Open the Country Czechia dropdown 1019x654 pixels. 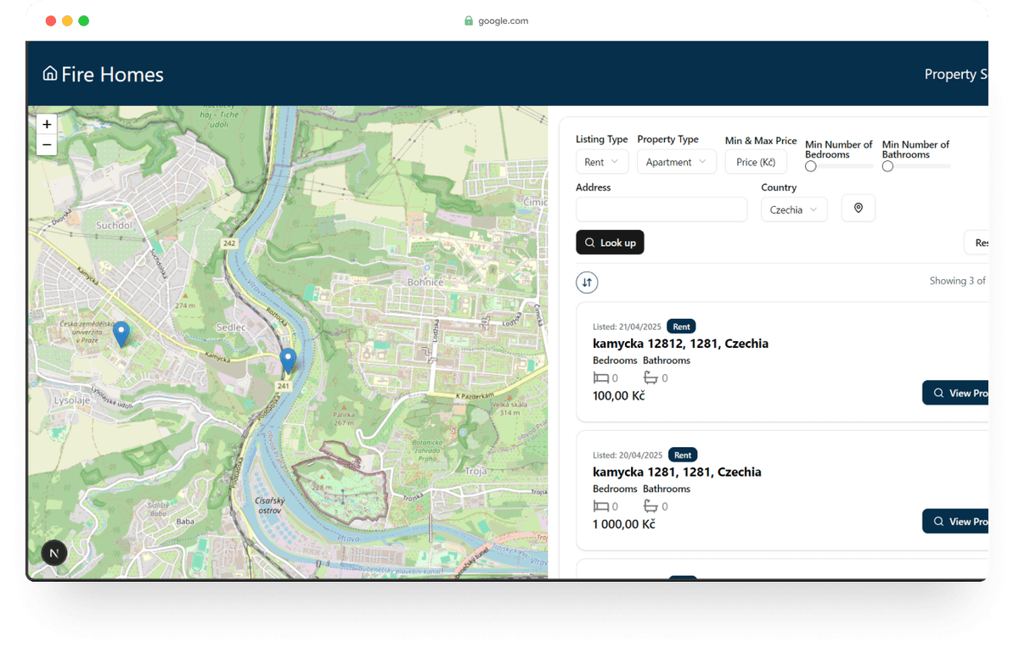(793, 210)
